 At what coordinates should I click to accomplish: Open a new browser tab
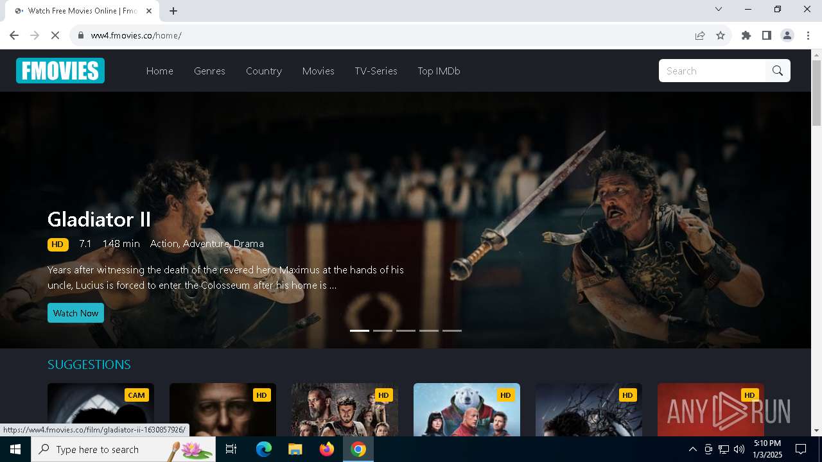[173, 11]
